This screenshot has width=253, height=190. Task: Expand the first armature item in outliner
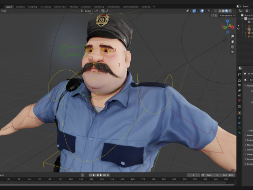click(246, 26)
